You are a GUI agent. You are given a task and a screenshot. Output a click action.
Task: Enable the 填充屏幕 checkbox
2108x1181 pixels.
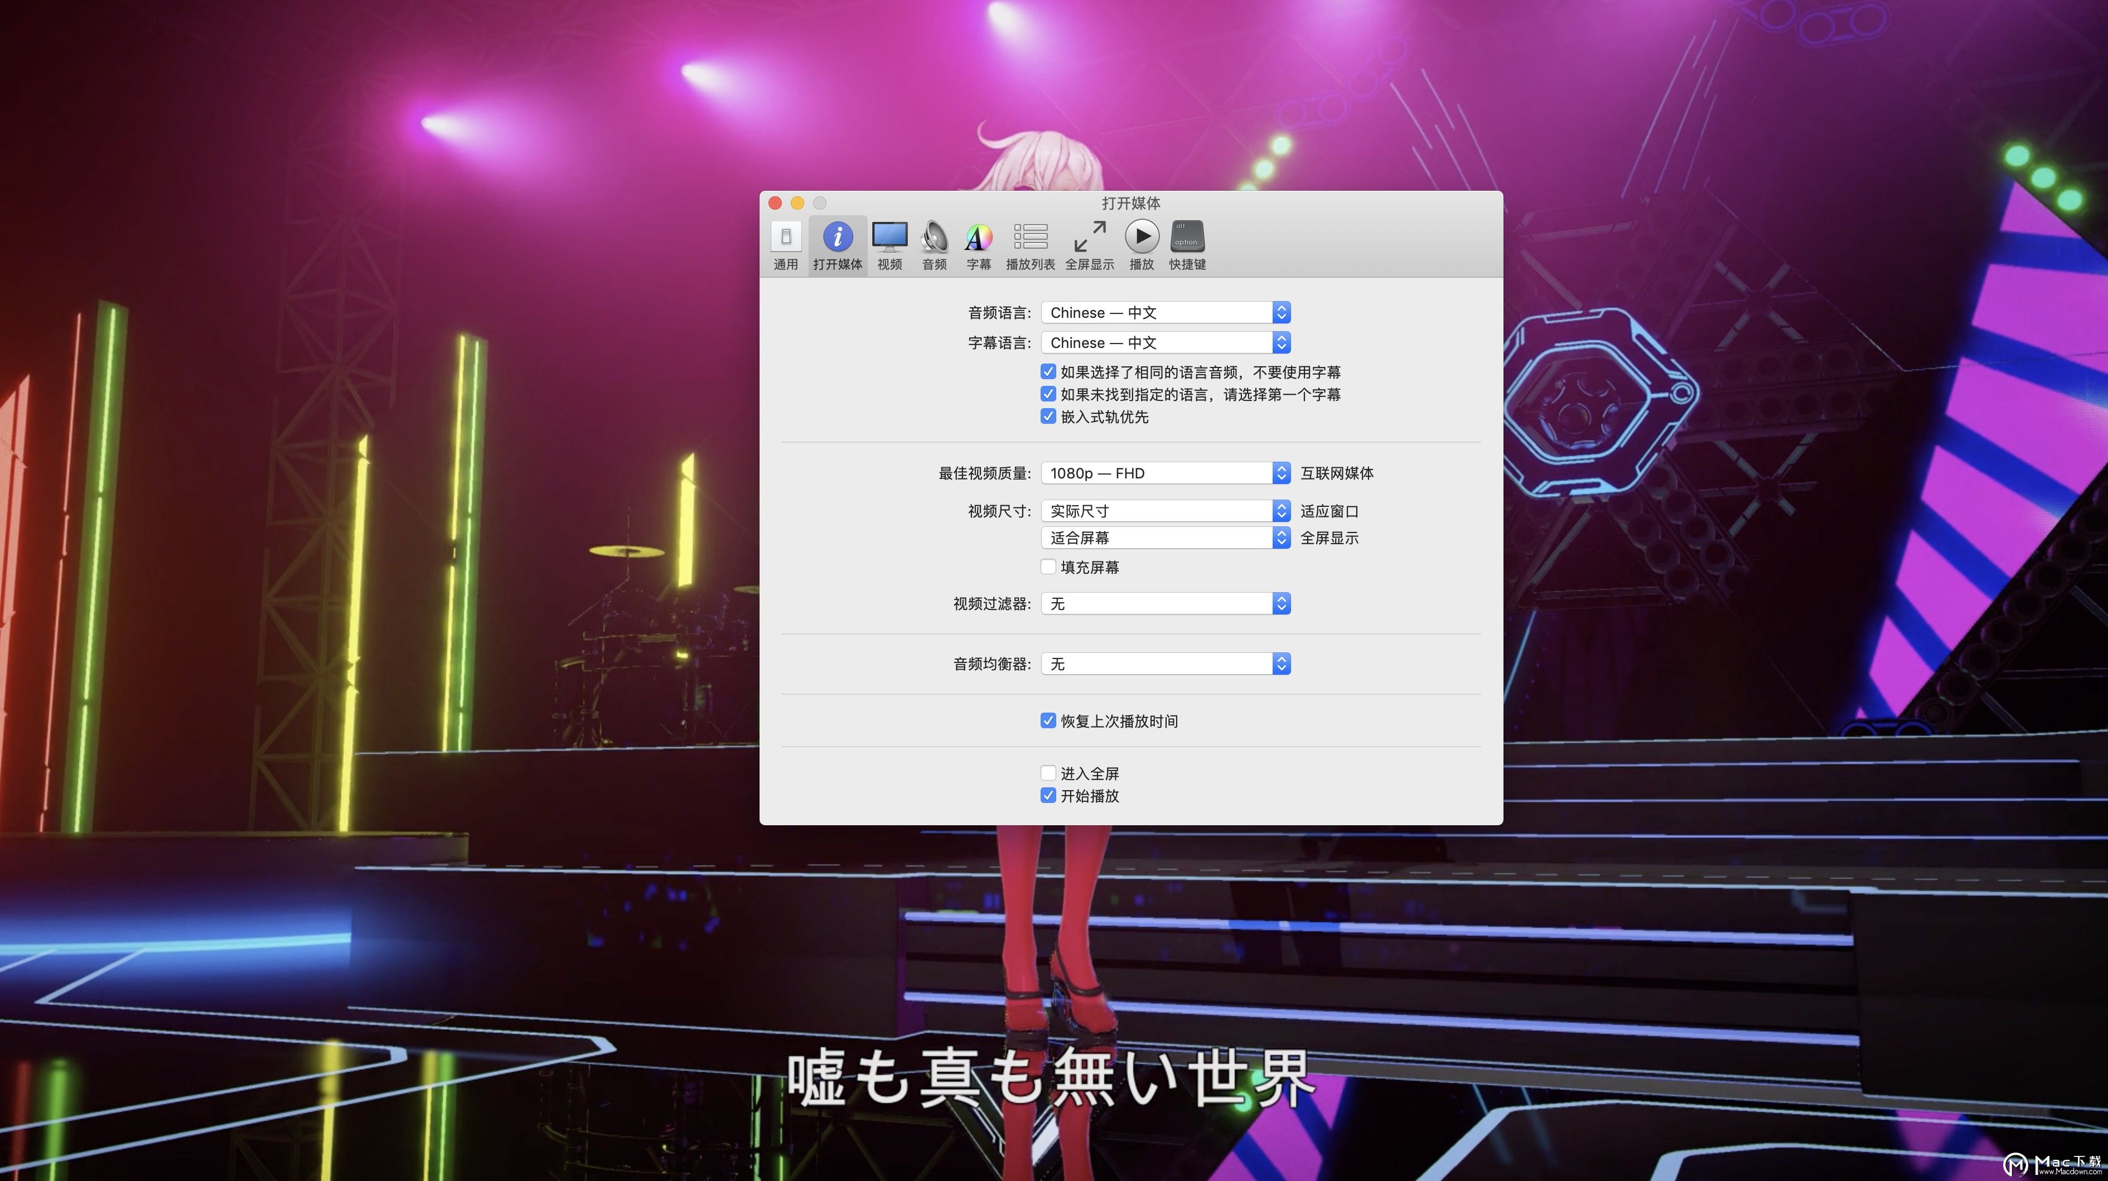pos(1047,567)
